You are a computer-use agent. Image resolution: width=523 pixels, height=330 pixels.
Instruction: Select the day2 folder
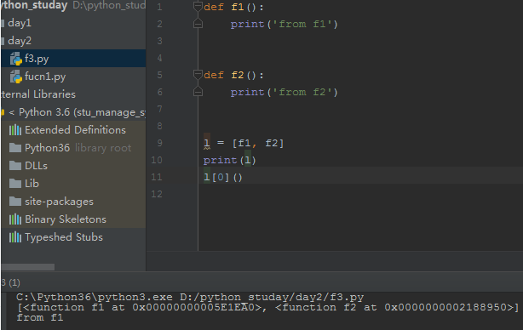[x=20, y=41]
